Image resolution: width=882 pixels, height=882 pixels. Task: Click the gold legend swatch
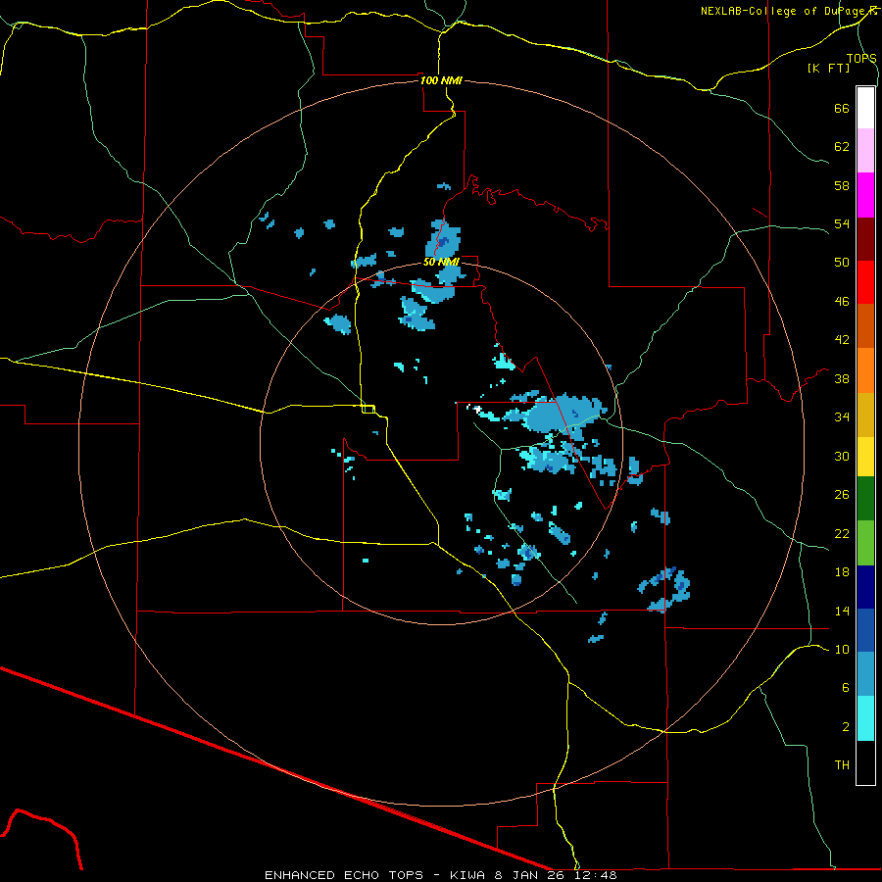(x=865, y=415)
